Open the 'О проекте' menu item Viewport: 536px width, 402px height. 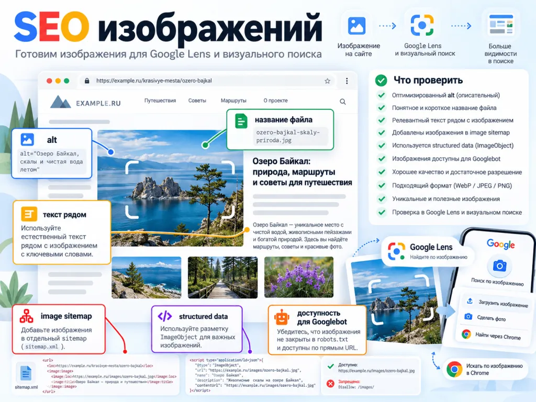pyautogui.click(x=275, y=100)
